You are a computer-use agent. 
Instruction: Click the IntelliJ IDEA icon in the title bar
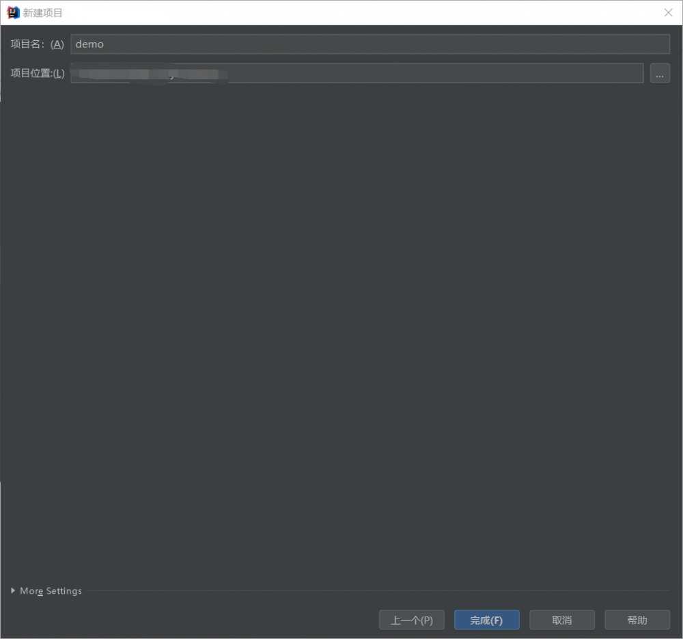click(12, 12)
